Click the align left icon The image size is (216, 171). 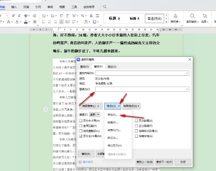tap(43, 22)
